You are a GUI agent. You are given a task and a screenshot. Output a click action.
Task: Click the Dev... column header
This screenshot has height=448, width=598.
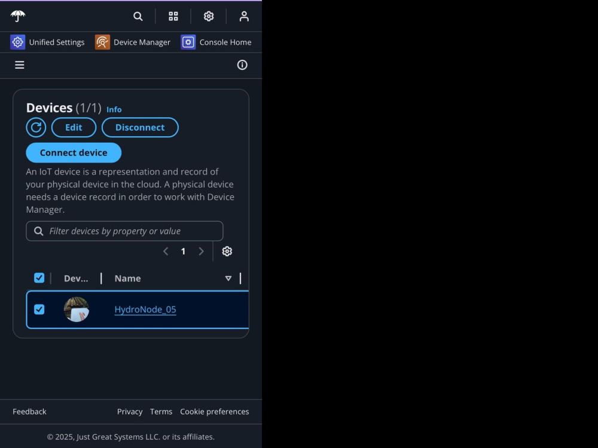click(76, 278)
